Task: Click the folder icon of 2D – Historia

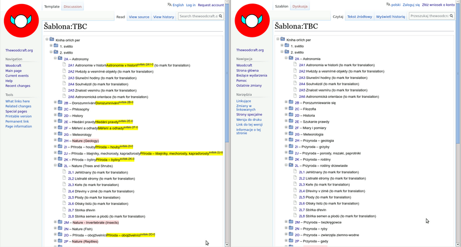Action: (x=291, y=115)
